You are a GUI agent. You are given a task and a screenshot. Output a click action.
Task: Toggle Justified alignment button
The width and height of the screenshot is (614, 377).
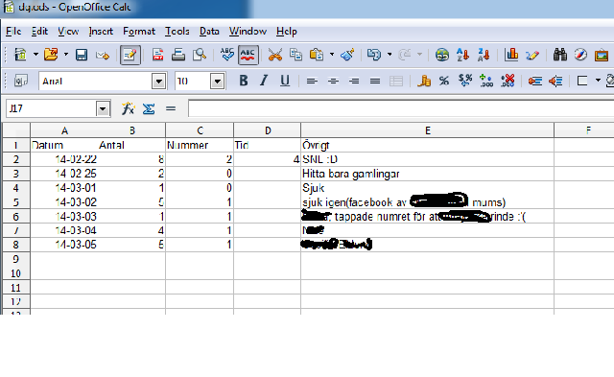pyautogui.click(x=375, y=82)
